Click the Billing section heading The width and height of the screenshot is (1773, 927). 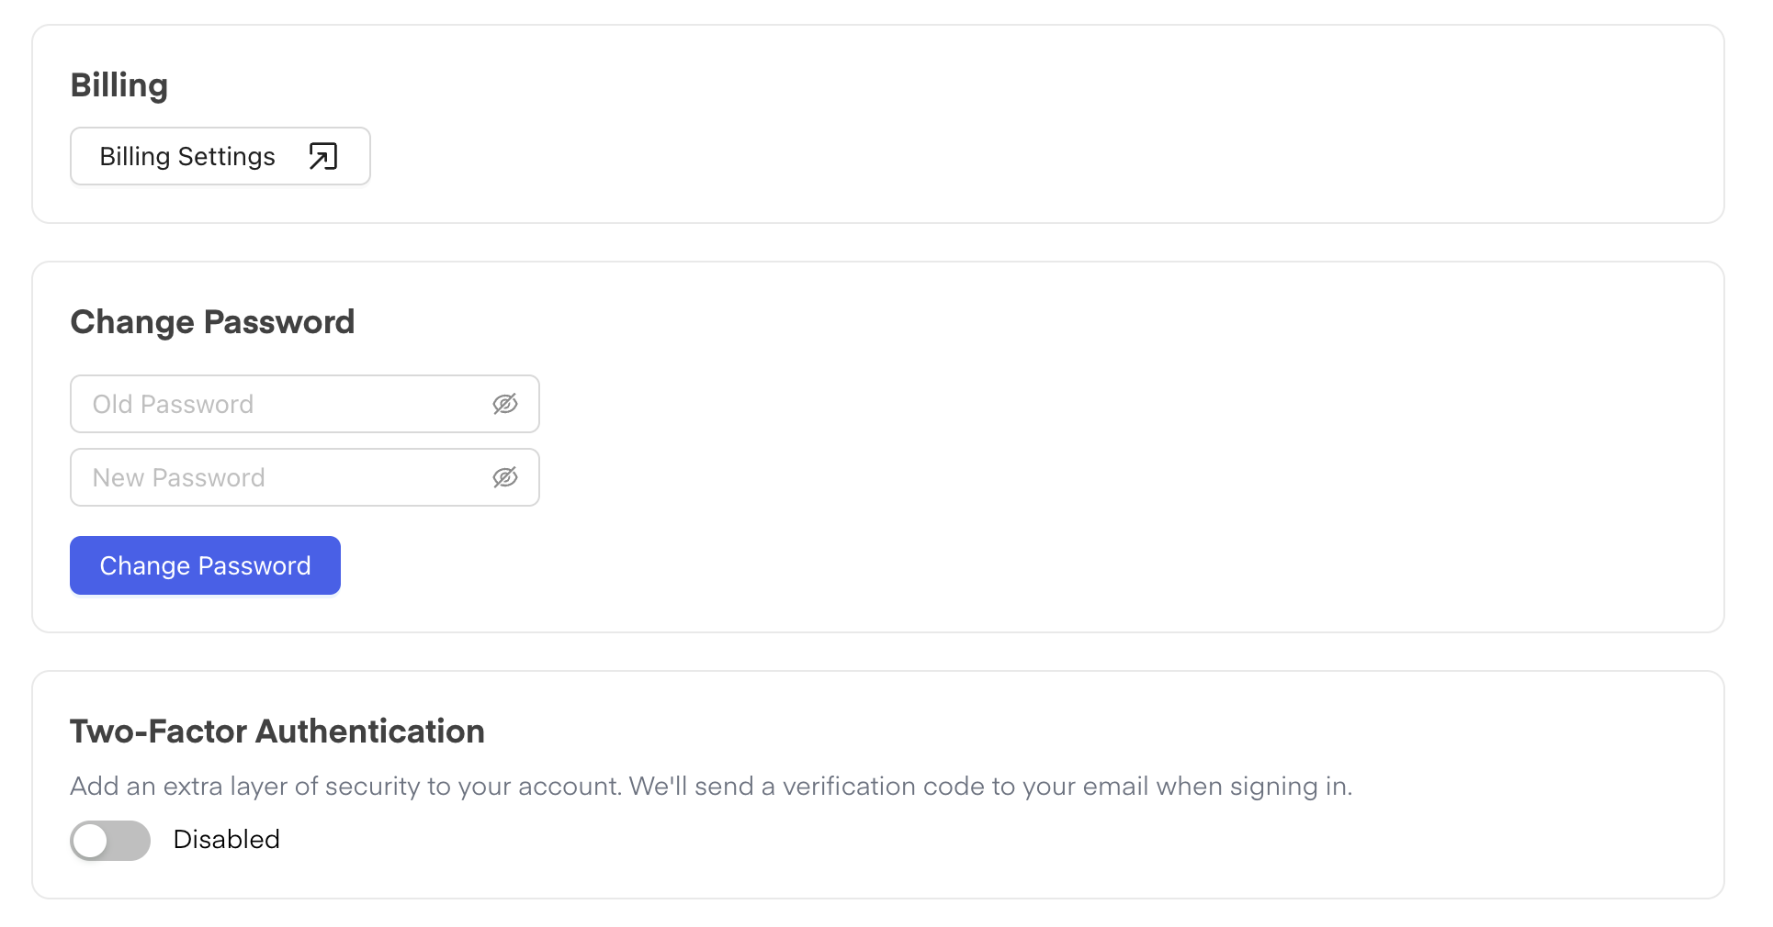(119, 85)
